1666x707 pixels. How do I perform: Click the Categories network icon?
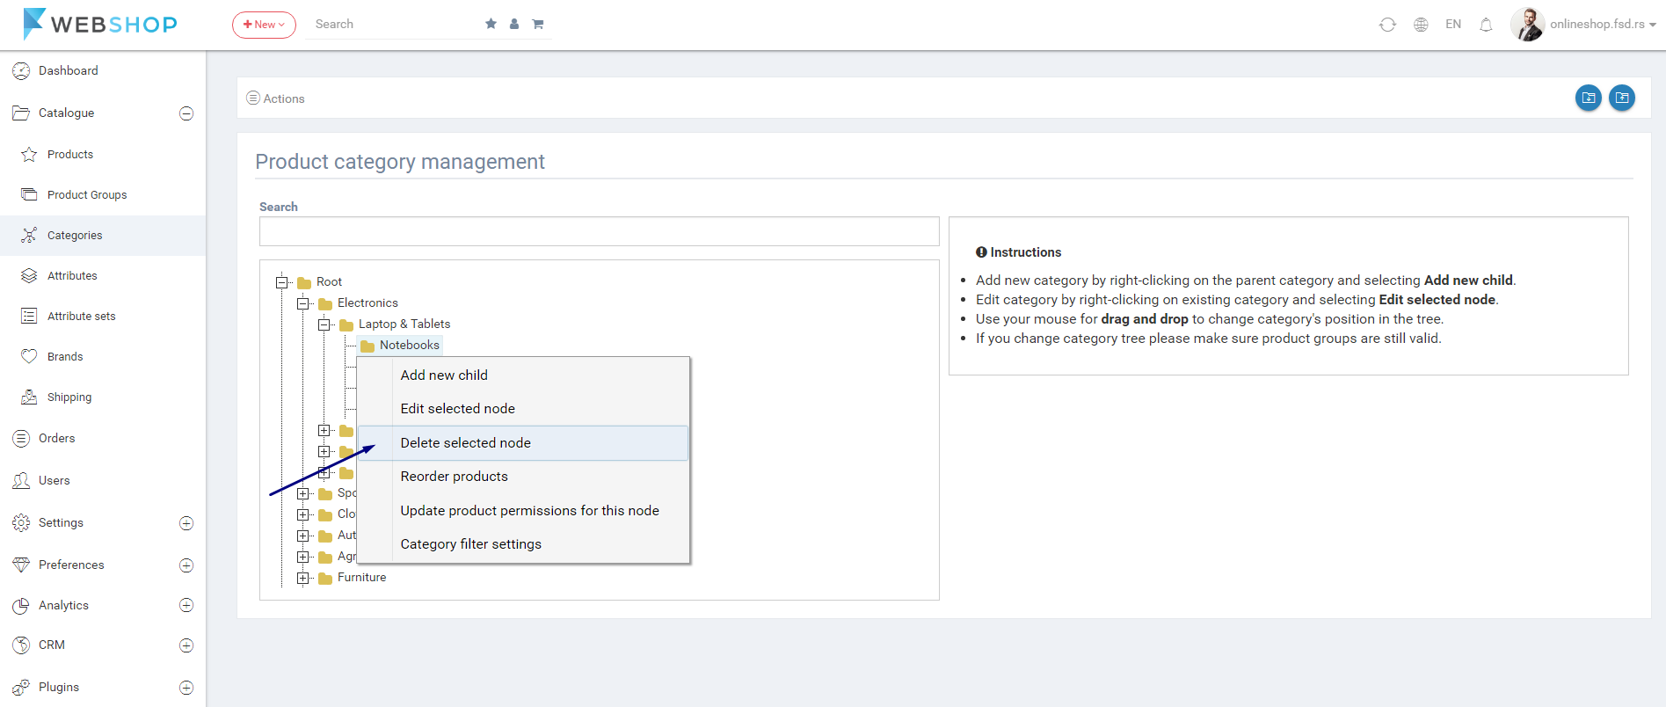(29, 235)
